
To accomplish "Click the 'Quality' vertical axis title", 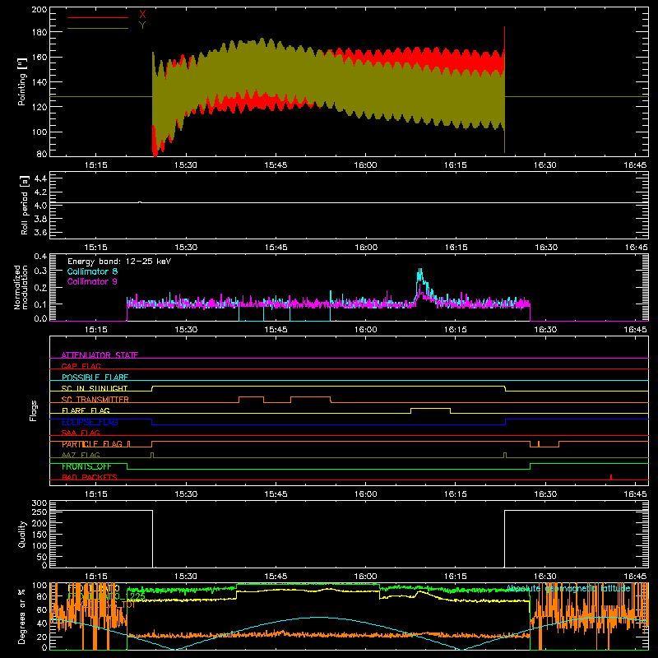I will (22, 534).
